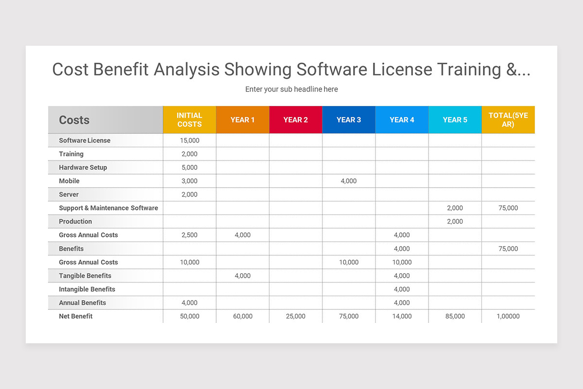
Task: Click the Net Benefit row label
Action: coord(75,316)
